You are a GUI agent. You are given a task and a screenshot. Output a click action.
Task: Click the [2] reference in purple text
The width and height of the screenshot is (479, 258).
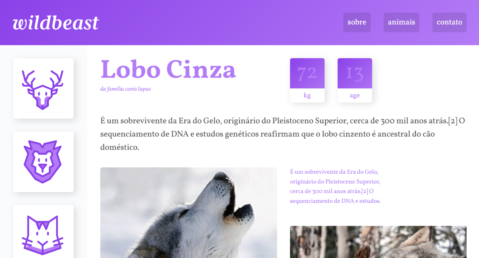click(x=365, y=191)
